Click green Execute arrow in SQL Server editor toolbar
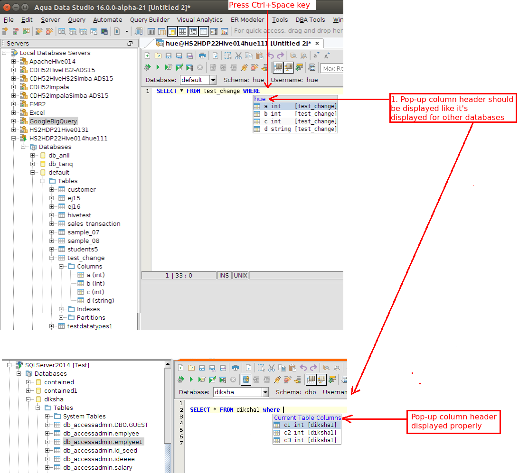The image size is (519, 473). tap(191, 380)
